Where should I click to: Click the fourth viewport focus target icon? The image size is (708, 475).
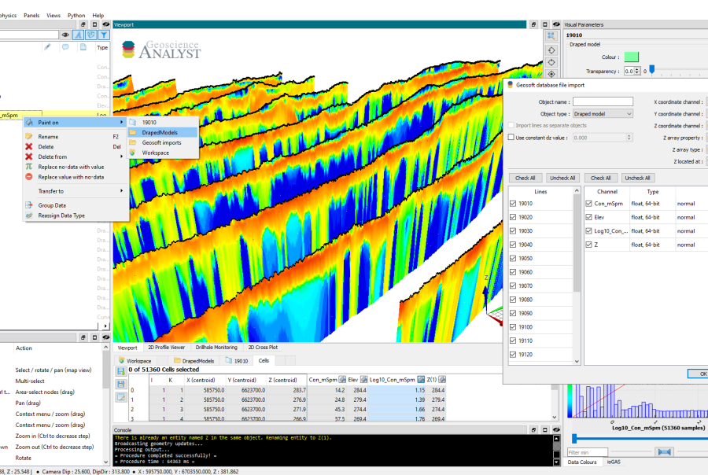coord(551,74)
